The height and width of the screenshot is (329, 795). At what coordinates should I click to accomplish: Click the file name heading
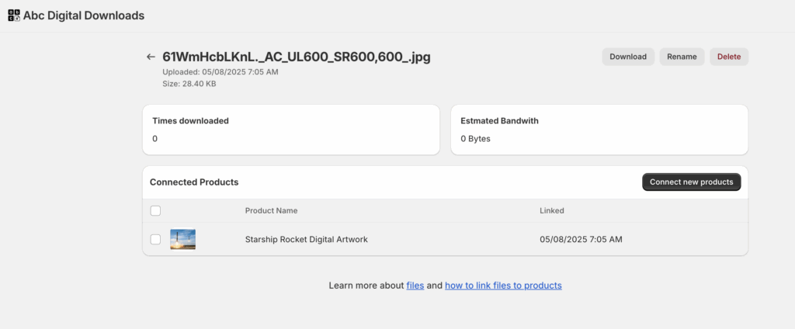pyautogui.click(x=297, y=57)
